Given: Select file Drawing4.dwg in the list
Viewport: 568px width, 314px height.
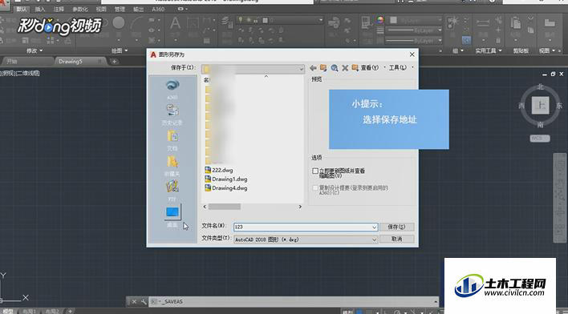Looking at the screenshot, I should [x=226, y=188].
